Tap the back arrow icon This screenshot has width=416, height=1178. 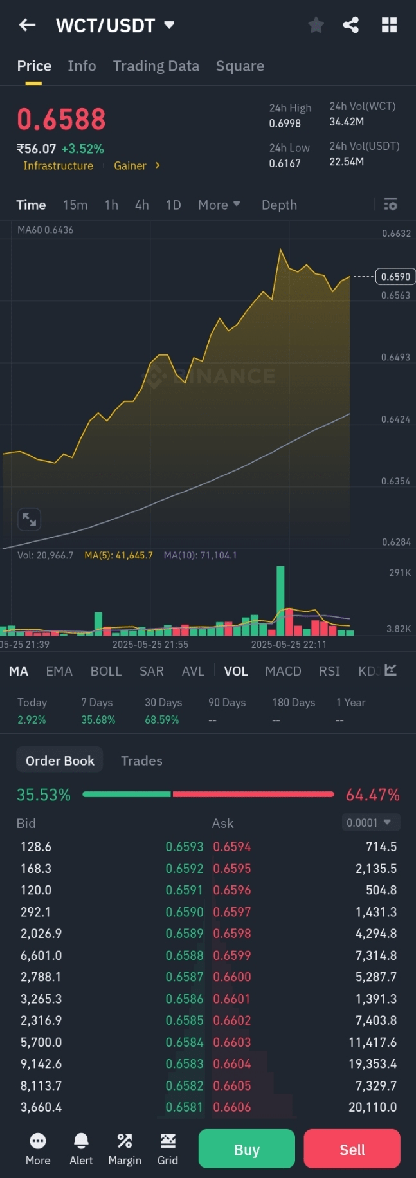27,25
